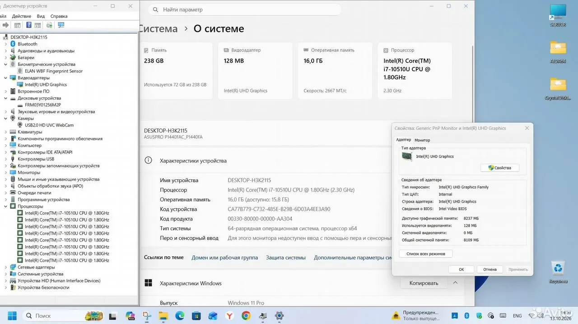Click the forward arrow in Device Manager toolbar
Viewport: 578px width, 324px height.
click(5, 25)
